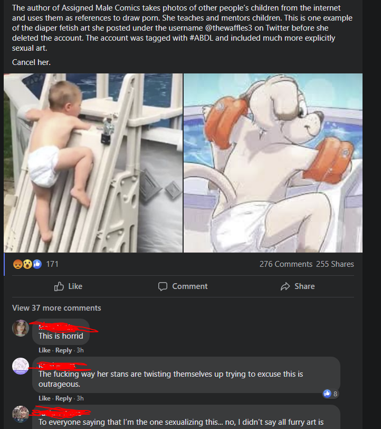Like the 'This is horrid' comment

click(x=44, y=350)
